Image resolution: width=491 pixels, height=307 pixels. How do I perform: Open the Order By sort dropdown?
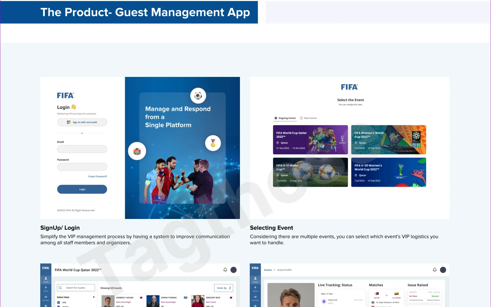point(224,288)
